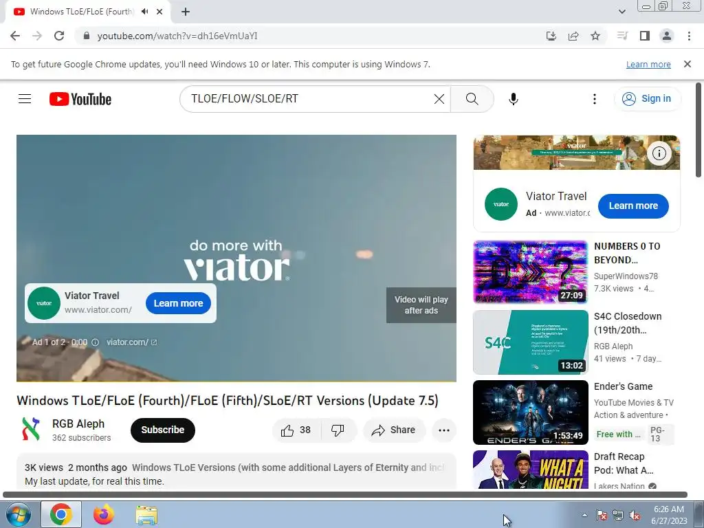Click the ad video player area
This screenshot has width=704, height=528.
coord(236,202)
